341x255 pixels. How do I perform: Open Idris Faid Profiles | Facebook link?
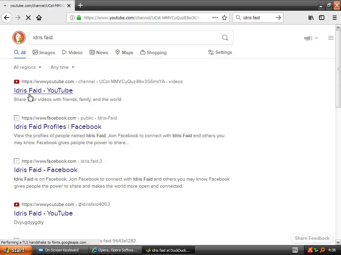click(x=58, y=127)
